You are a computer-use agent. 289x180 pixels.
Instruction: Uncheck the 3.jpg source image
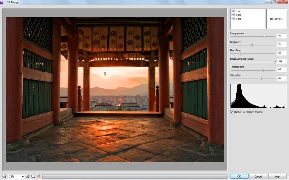[233, 19]
